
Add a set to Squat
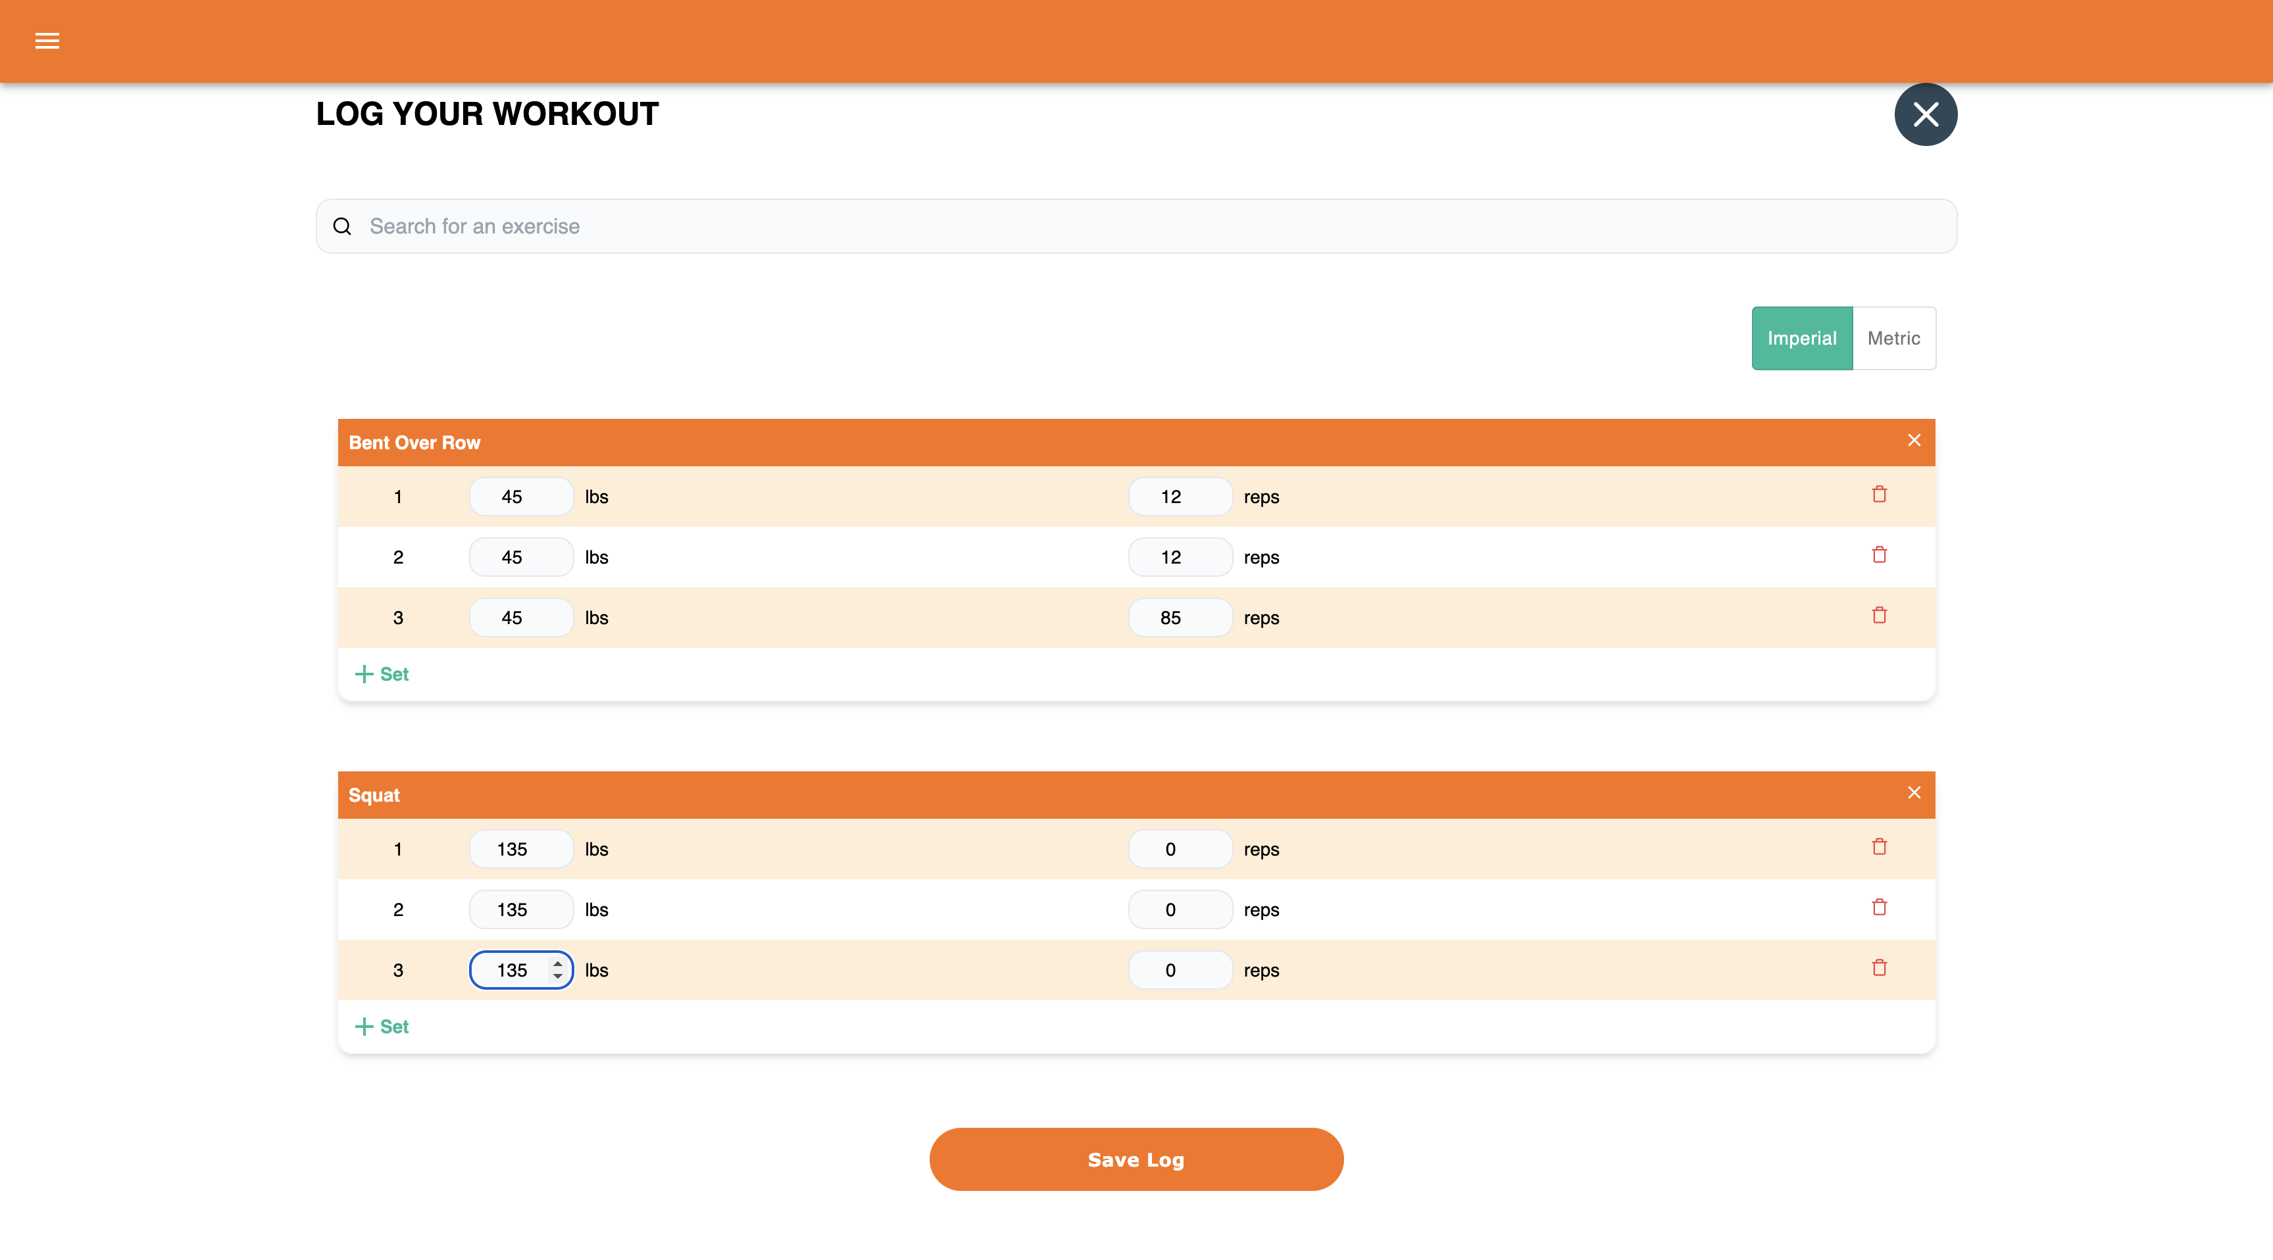point(381,1027)
